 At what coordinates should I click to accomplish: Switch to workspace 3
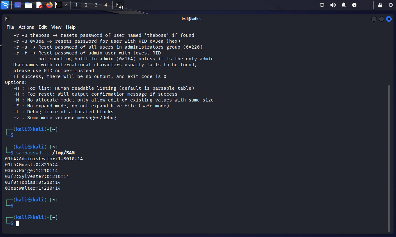tap(96, 5)
